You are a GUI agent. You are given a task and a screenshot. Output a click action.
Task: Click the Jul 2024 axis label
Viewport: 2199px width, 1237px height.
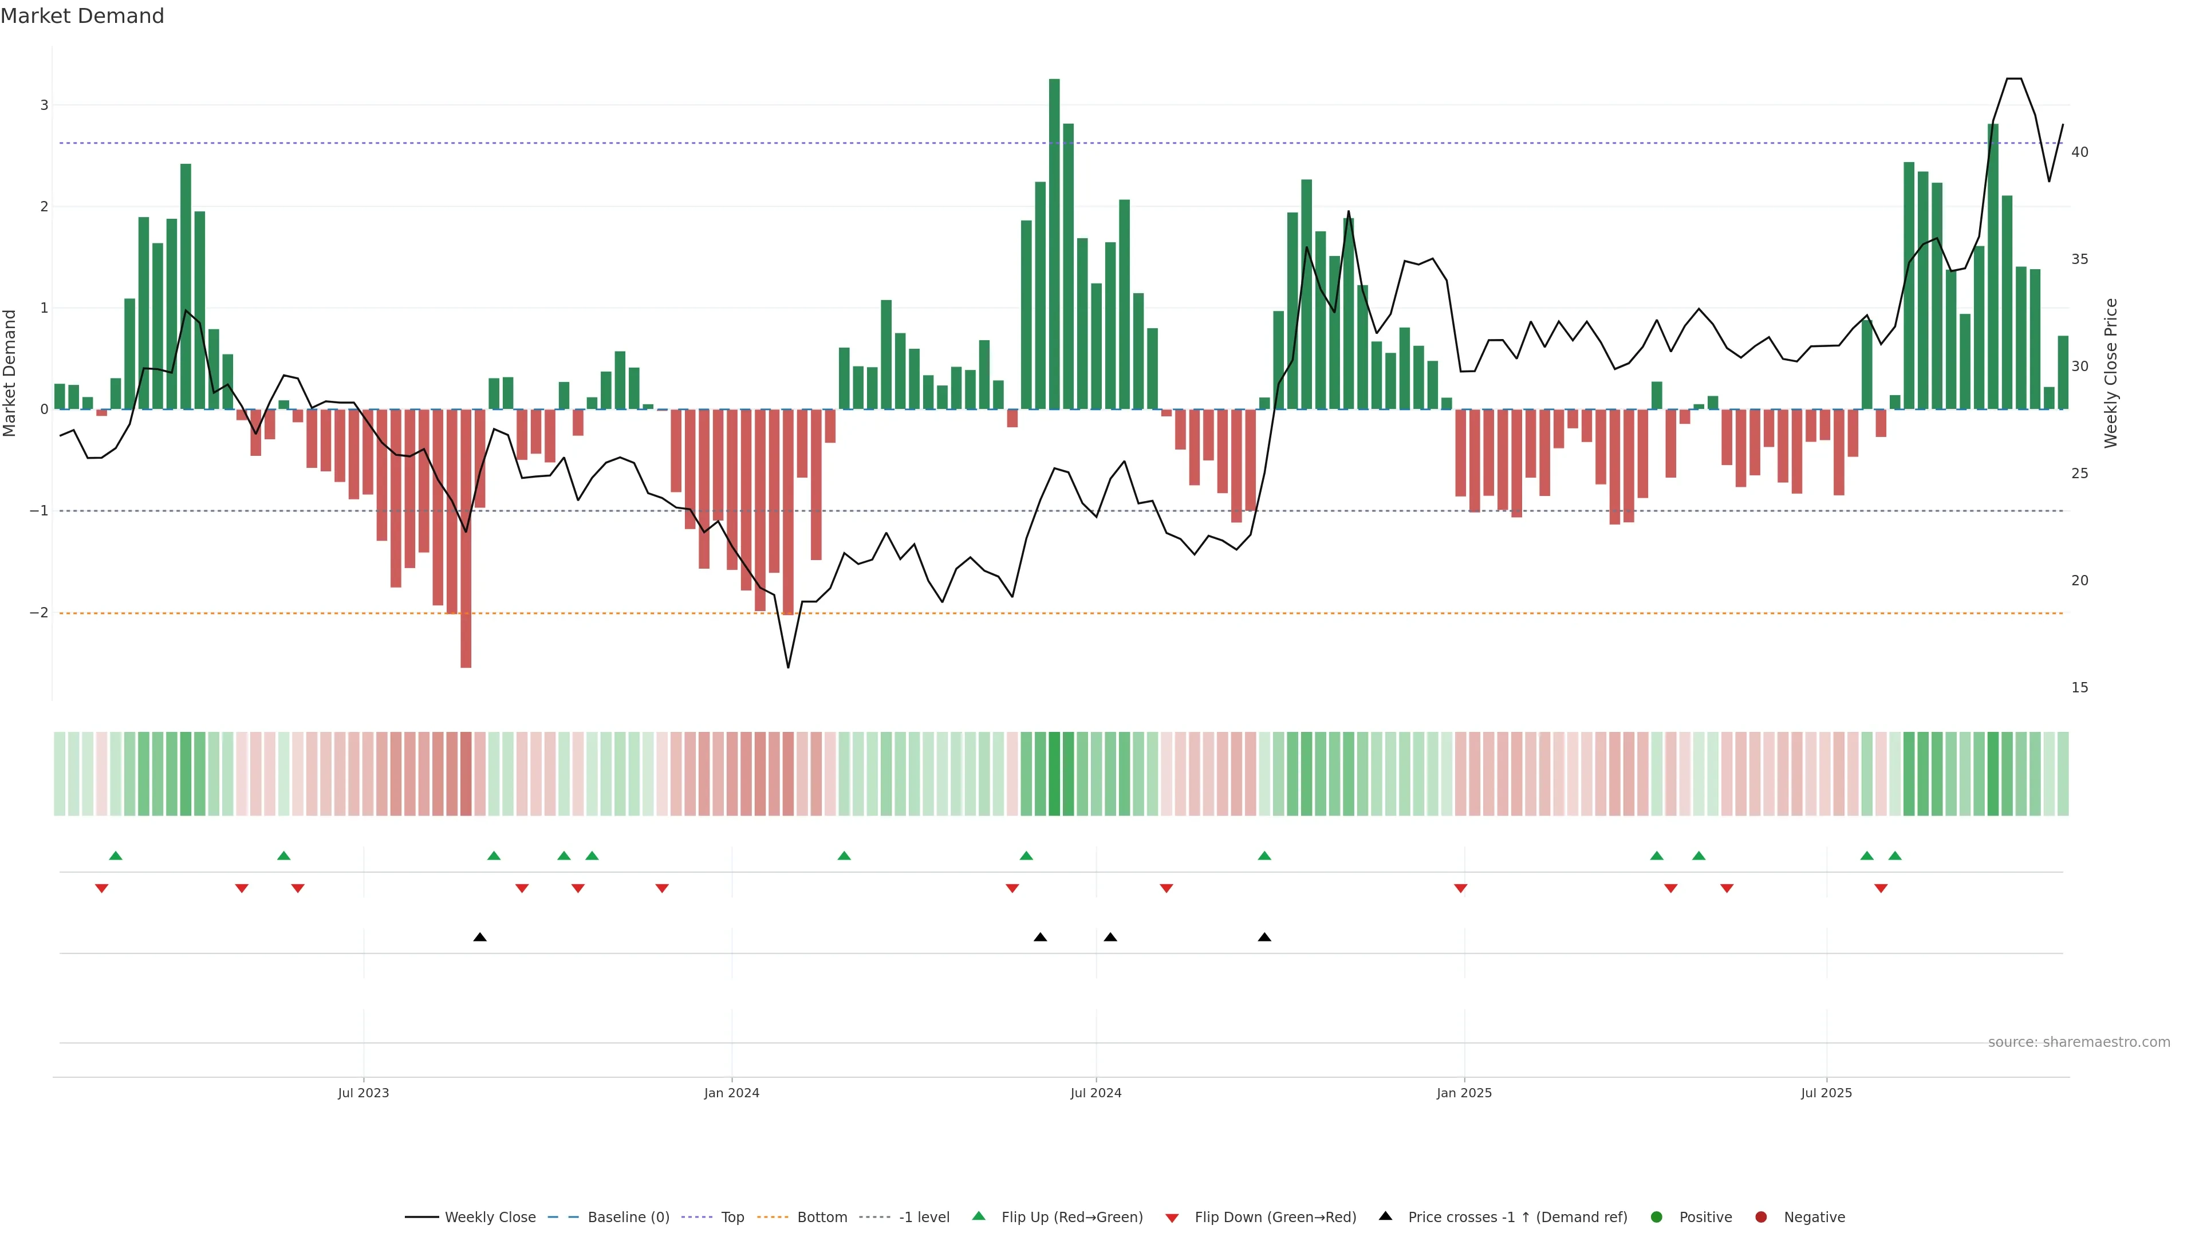tap(1096, 1093)
